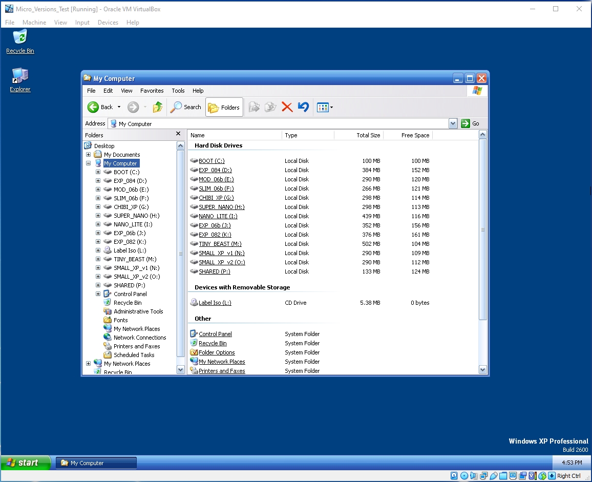Viewport: 592px width, 482px height.
Task: Click Label Iso (L:) CD drive link
Action: pyautogui.click(x=215, y=303)
